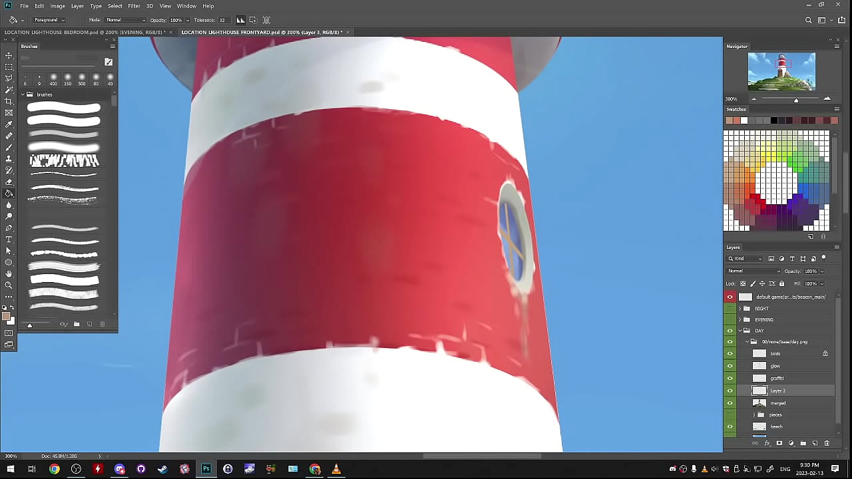Image resolution: width=852 pixels, height=479 pixels.
Task: Hide the graffiti layer
Action: pos(730,378)
